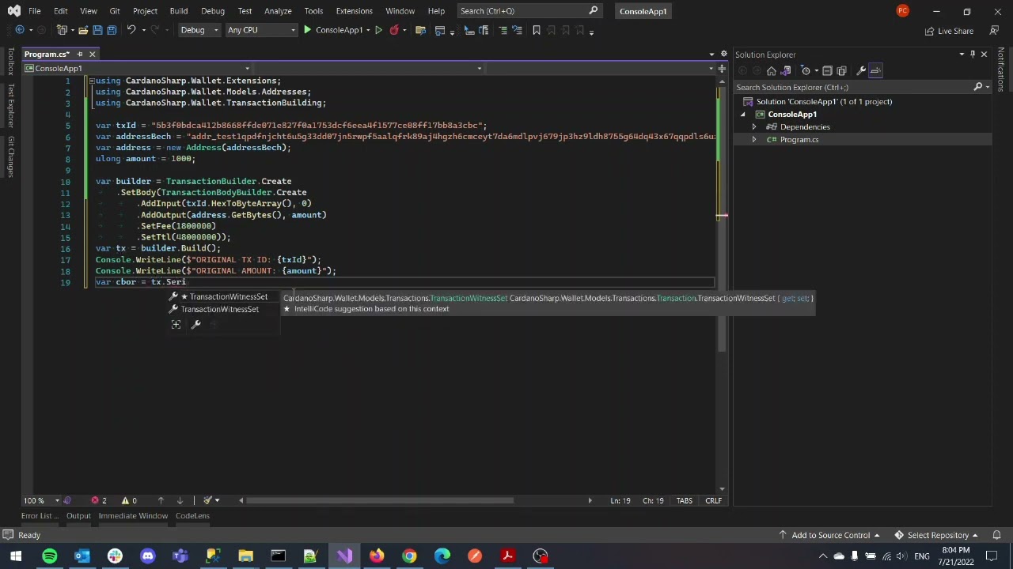The height and width of the screenshot is (569, 1013).
Task: Click the Hot Reload flame icon
Action: click(394, 30)
